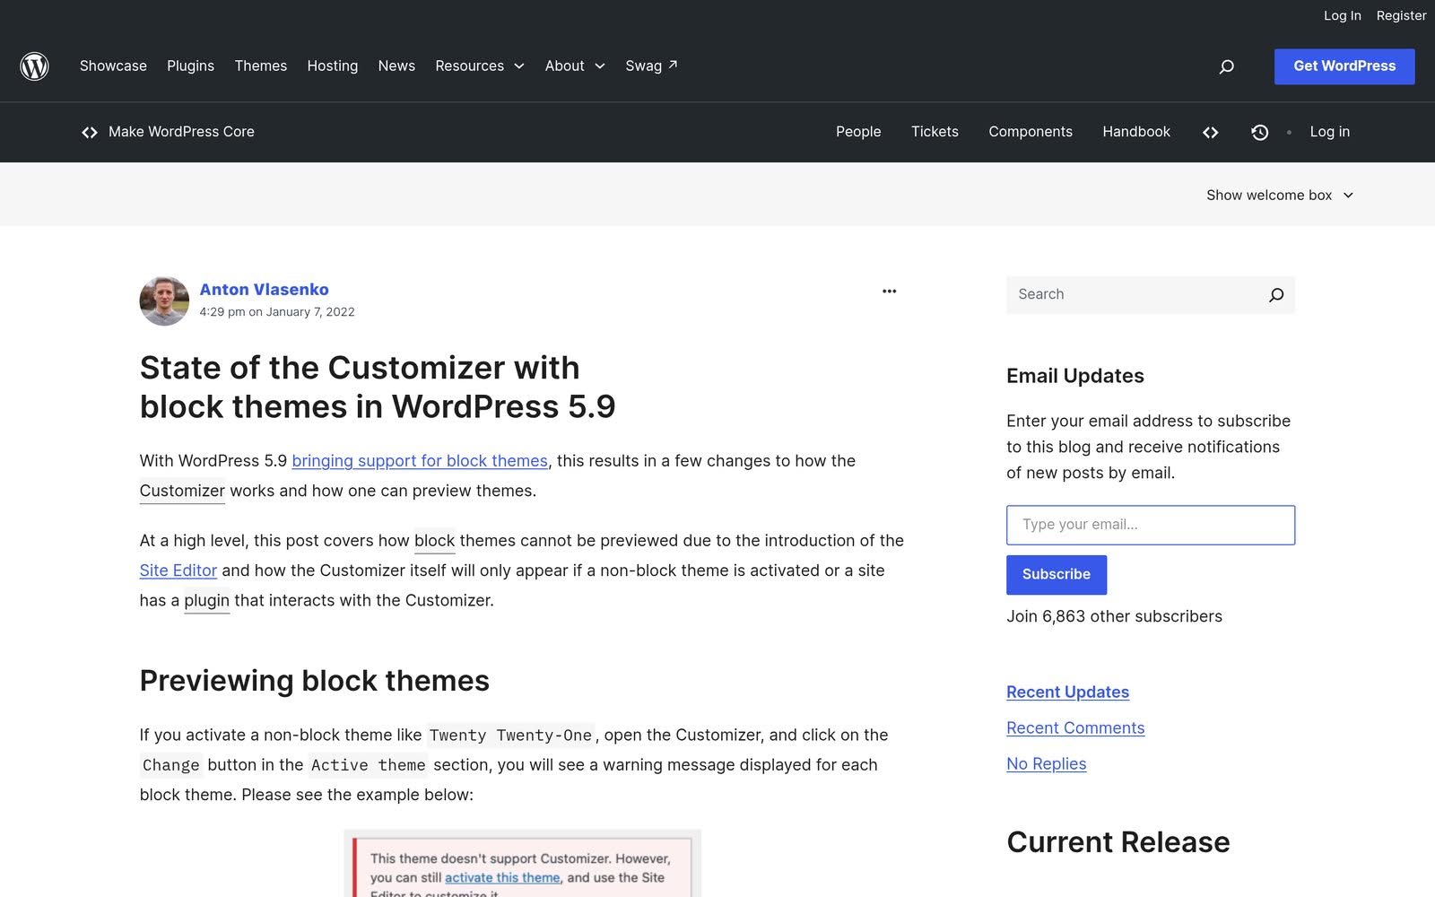Screen dimensions: 1435x897
Task: Click Log in in the Core subnav
Action: 1329,132
